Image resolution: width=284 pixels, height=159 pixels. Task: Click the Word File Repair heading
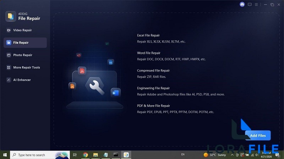tap(149, 53)
